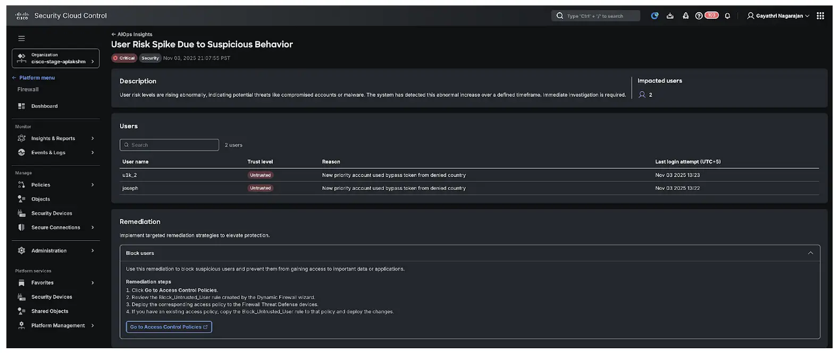
Task: Click the Platform Management icon
Action: pos(22,325)
